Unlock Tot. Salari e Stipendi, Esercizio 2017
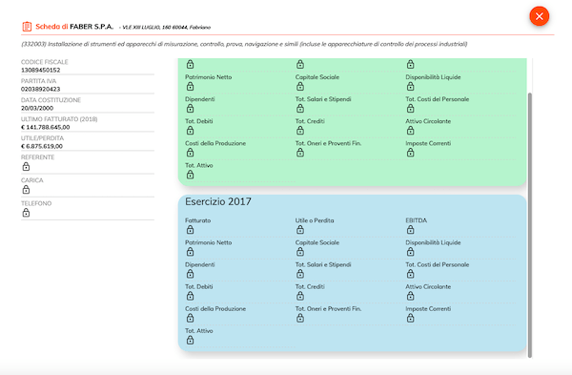 coord(300,274)
